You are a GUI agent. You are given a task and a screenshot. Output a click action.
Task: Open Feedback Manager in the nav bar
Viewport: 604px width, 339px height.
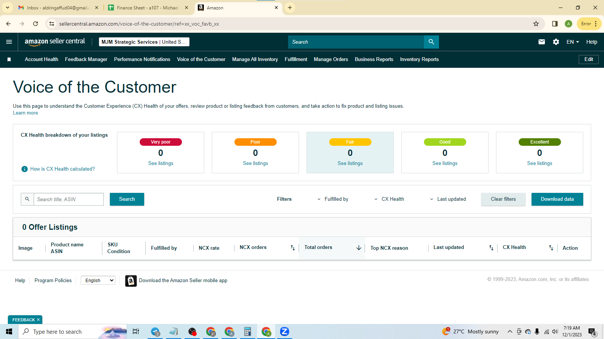[x=86, y=60]
